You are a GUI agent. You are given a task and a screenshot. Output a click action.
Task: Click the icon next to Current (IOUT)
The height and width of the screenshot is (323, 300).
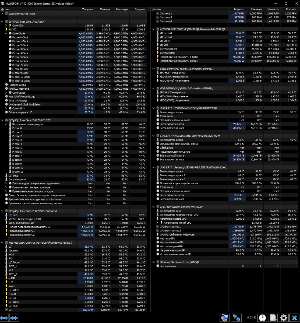(x=158, y=49)
